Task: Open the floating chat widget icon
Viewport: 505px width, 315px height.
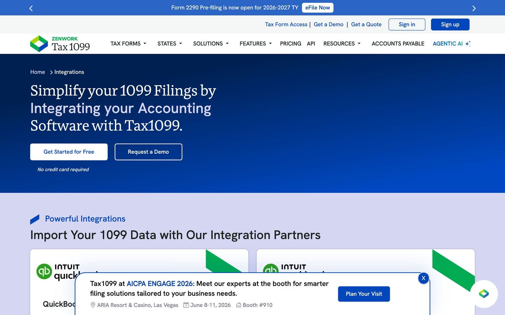Action: point(484,294)
